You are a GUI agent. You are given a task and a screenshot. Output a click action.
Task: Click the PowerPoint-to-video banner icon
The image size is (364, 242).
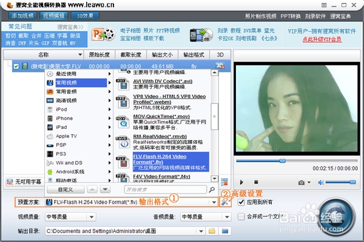pos(103,35)
